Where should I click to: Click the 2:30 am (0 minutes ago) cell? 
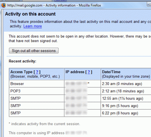[126, 84]
